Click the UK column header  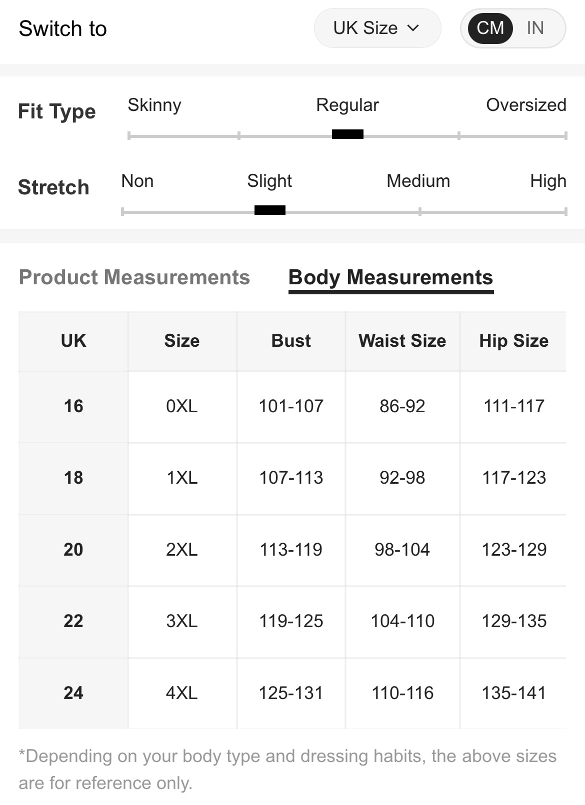coord(73,341)
